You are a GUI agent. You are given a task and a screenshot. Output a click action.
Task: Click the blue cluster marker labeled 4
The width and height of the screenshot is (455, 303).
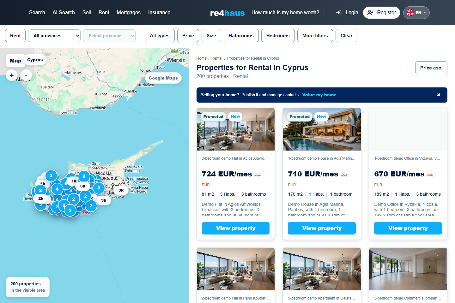(x=57, y=189)
